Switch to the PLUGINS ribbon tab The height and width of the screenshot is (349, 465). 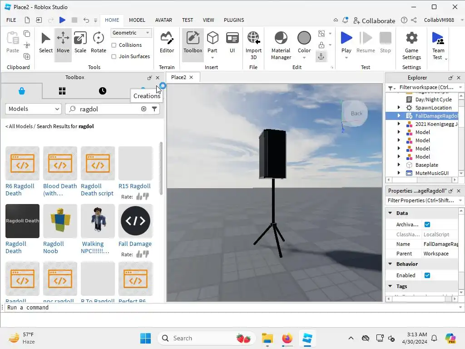pos(234,20)
